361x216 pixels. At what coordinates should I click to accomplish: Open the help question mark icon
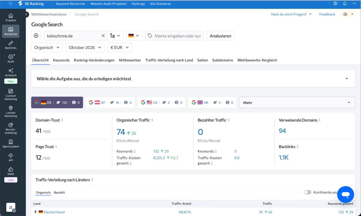click(x=335, y=4)
